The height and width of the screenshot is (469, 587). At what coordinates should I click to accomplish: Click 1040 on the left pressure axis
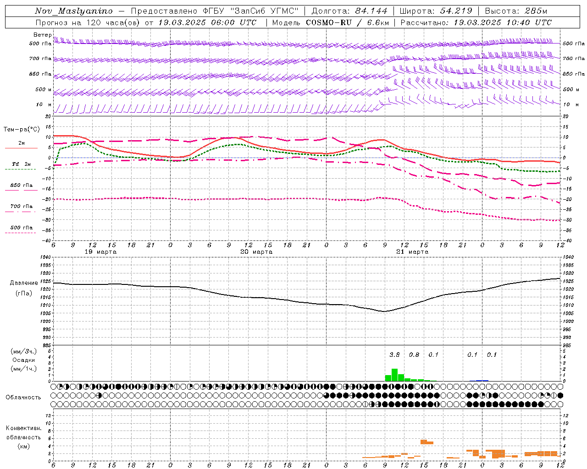46,257
